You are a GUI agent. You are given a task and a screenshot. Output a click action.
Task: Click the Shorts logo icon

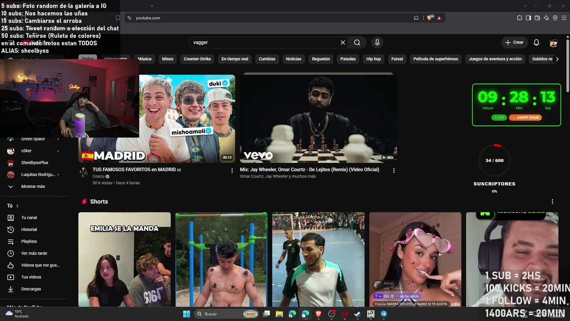tap(84, 202)
